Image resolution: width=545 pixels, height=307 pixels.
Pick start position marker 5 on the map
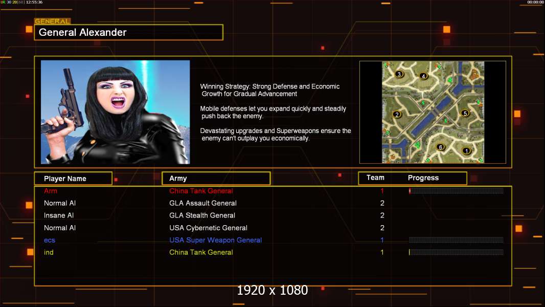(465, 113)
